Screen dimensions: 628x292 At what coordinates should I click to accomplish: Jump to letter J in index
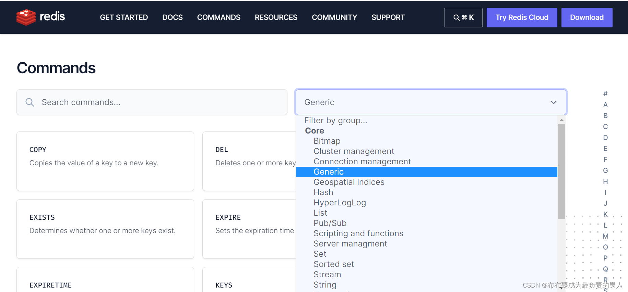605,203
